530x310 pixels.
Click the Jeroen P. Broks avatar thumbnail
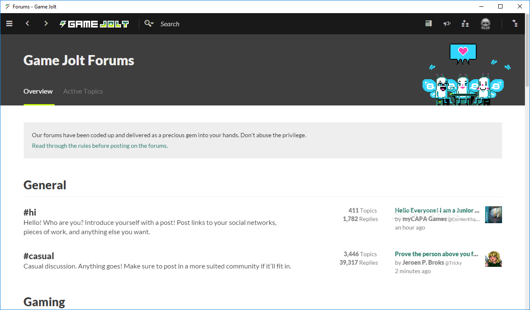coord(494,258)
